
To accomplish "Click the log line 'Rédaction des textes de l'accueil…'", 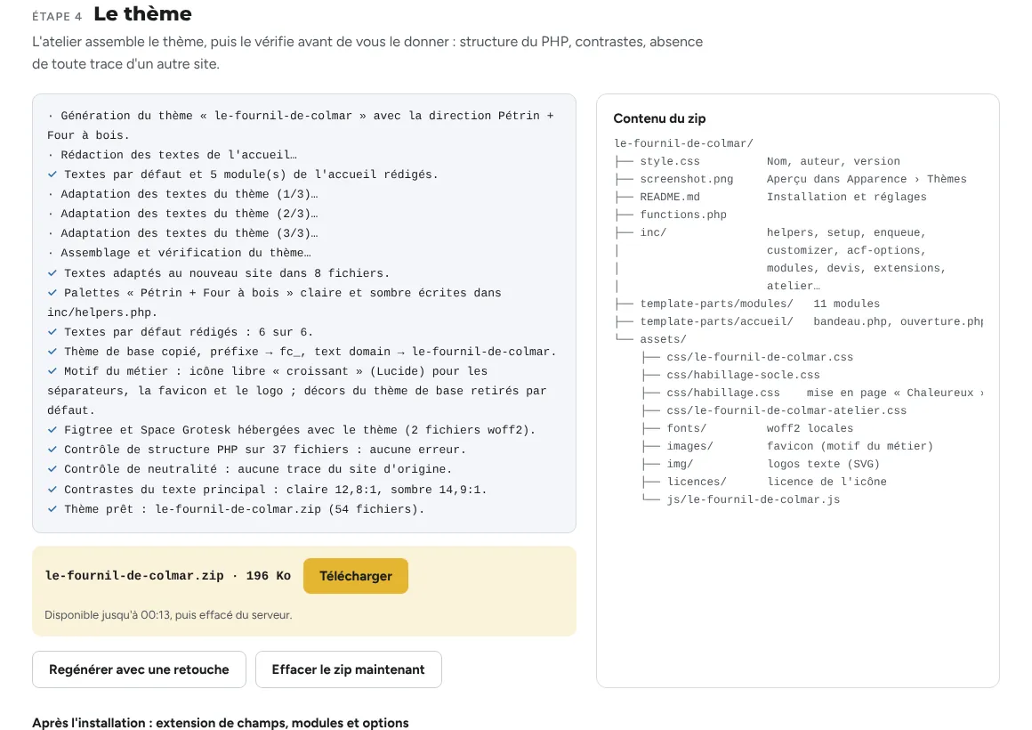I will click(x=179, y=155).
